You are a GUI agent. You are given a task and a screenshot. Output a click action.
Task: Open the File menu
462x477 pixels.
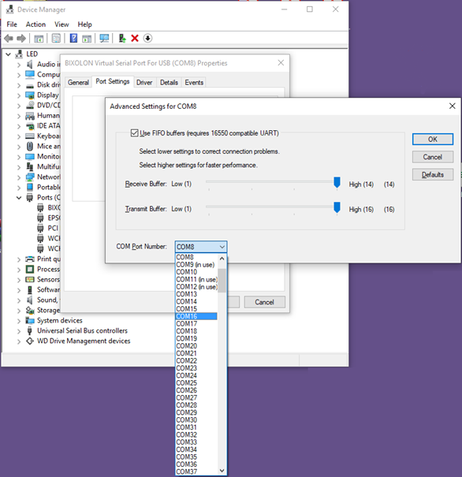pyautogui.click(x=12, y=24)
